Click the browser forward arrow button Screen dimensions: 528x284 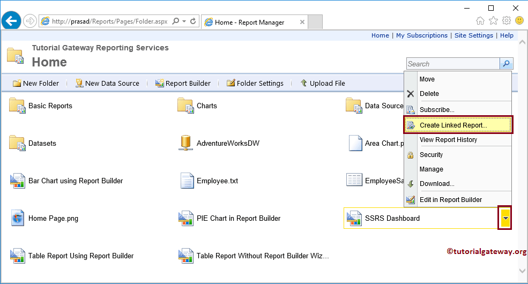coord(30,21)
